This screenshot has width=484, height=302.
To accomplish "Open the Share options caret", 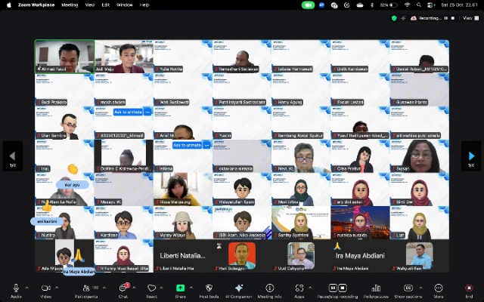I will point(191,288).
